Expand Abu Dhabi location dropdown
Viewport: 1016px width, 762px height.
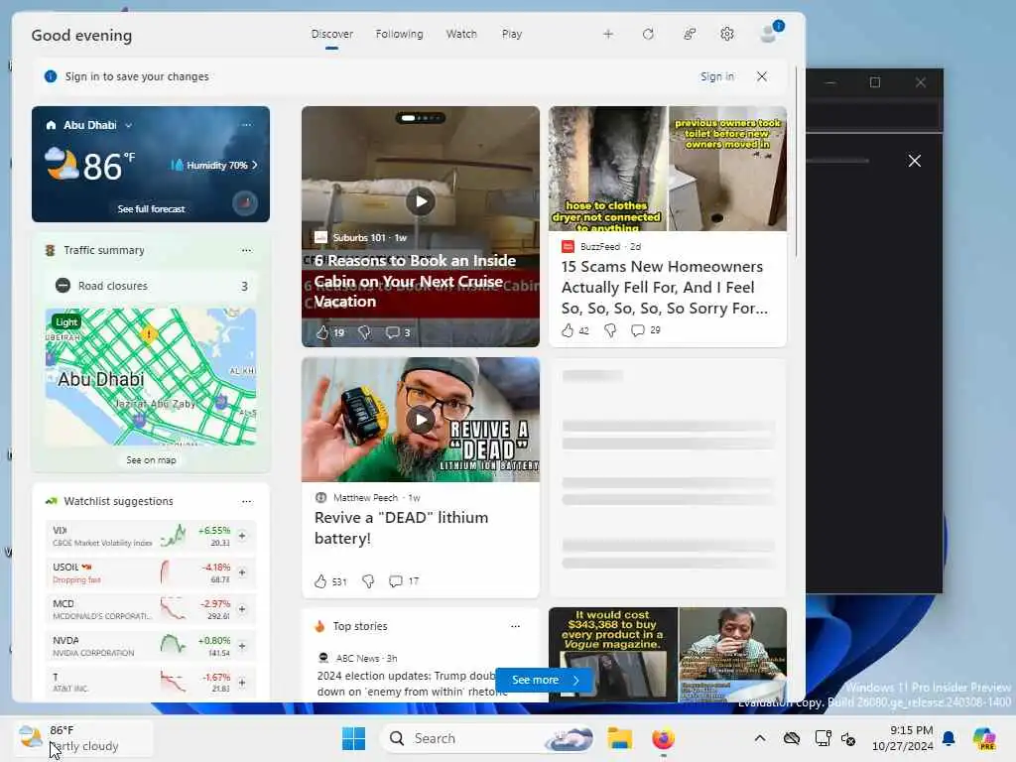click(128, 125)
